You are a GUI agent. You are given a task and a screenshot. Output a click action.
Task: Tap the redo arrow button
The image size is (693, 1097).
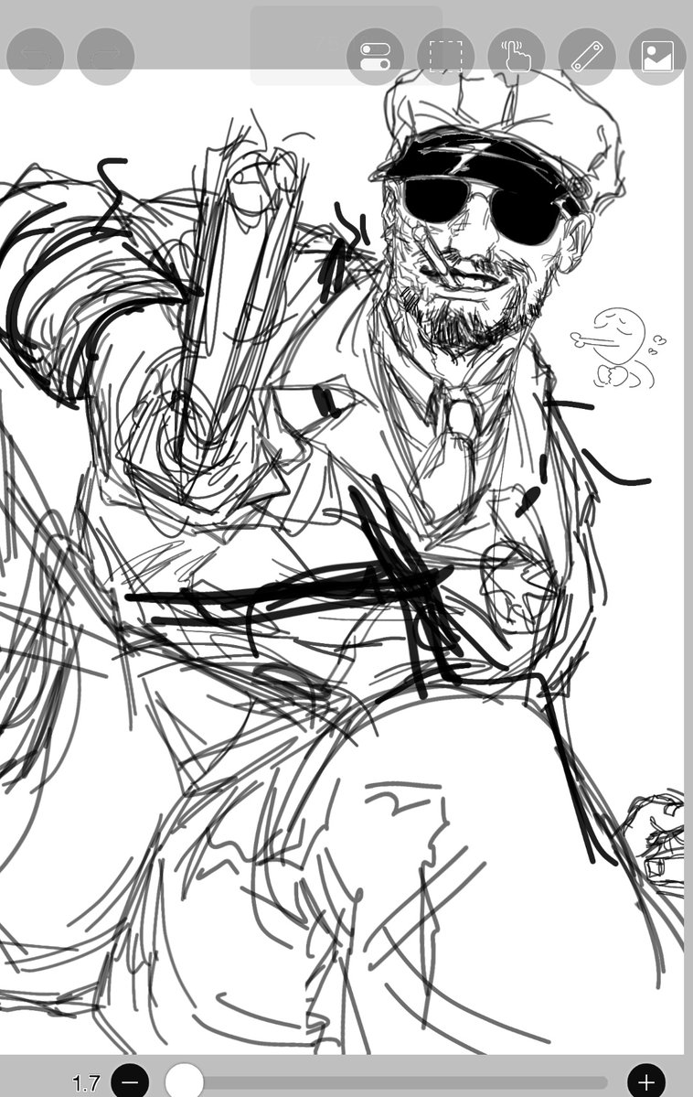click(x=105, y=57)
